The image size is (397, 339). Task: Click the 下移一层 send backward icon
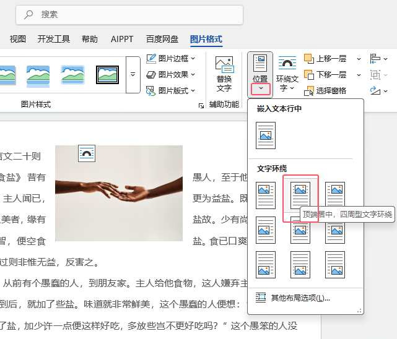(x=309, y=75)
